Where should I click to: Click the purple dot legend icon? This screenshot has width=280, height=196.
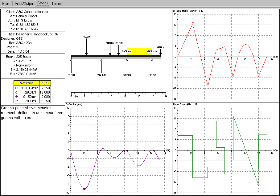tap(17, 96)
